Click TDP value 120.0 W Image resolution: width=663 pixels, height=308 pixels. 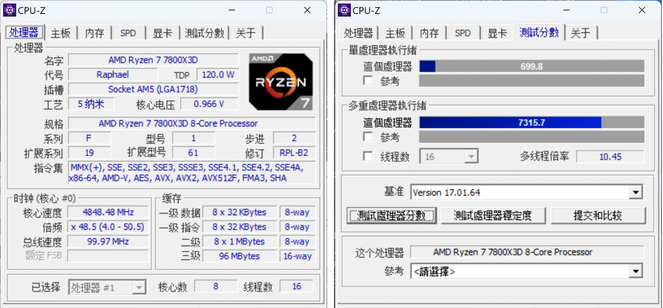point(218,75)
